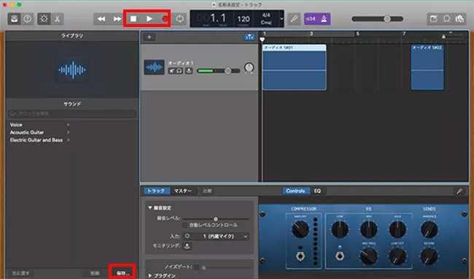The image size is (474, 279).
Task: Toggle the Cycle loop button
Action: pos(179,19)
